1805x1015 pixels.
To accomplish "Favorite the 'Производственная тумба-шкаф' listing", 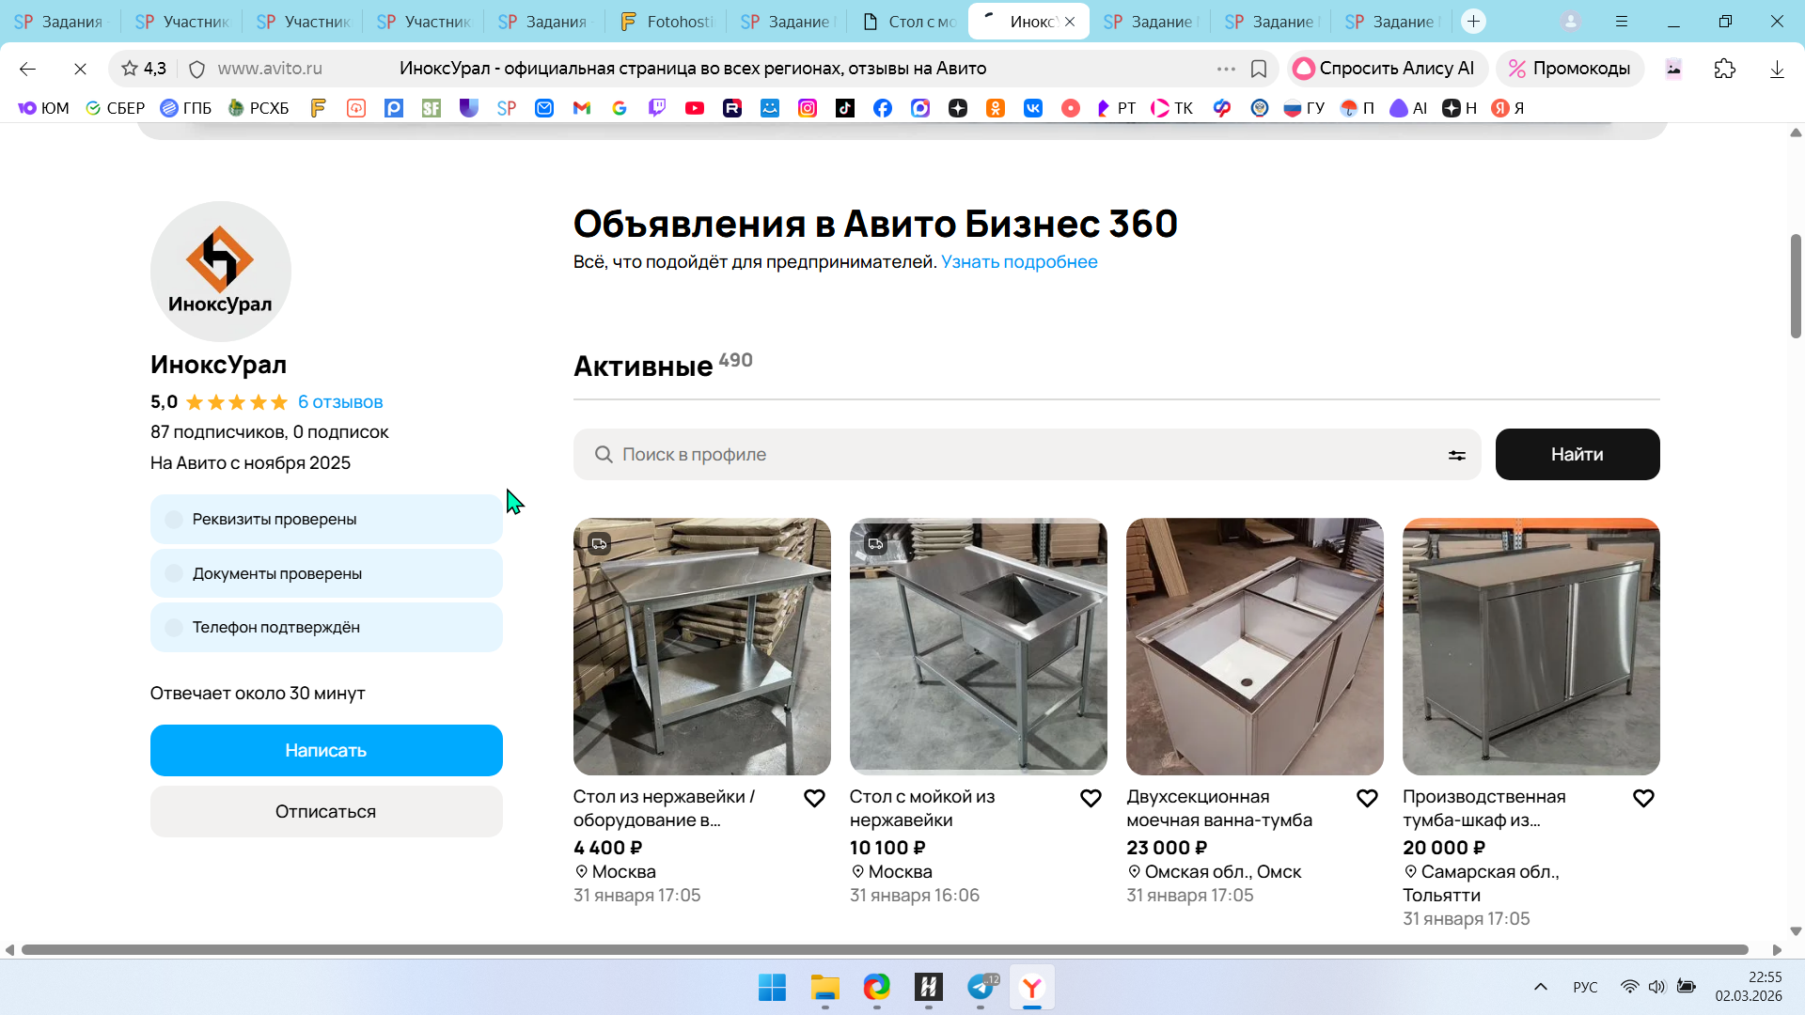I will coord(1643,798).
